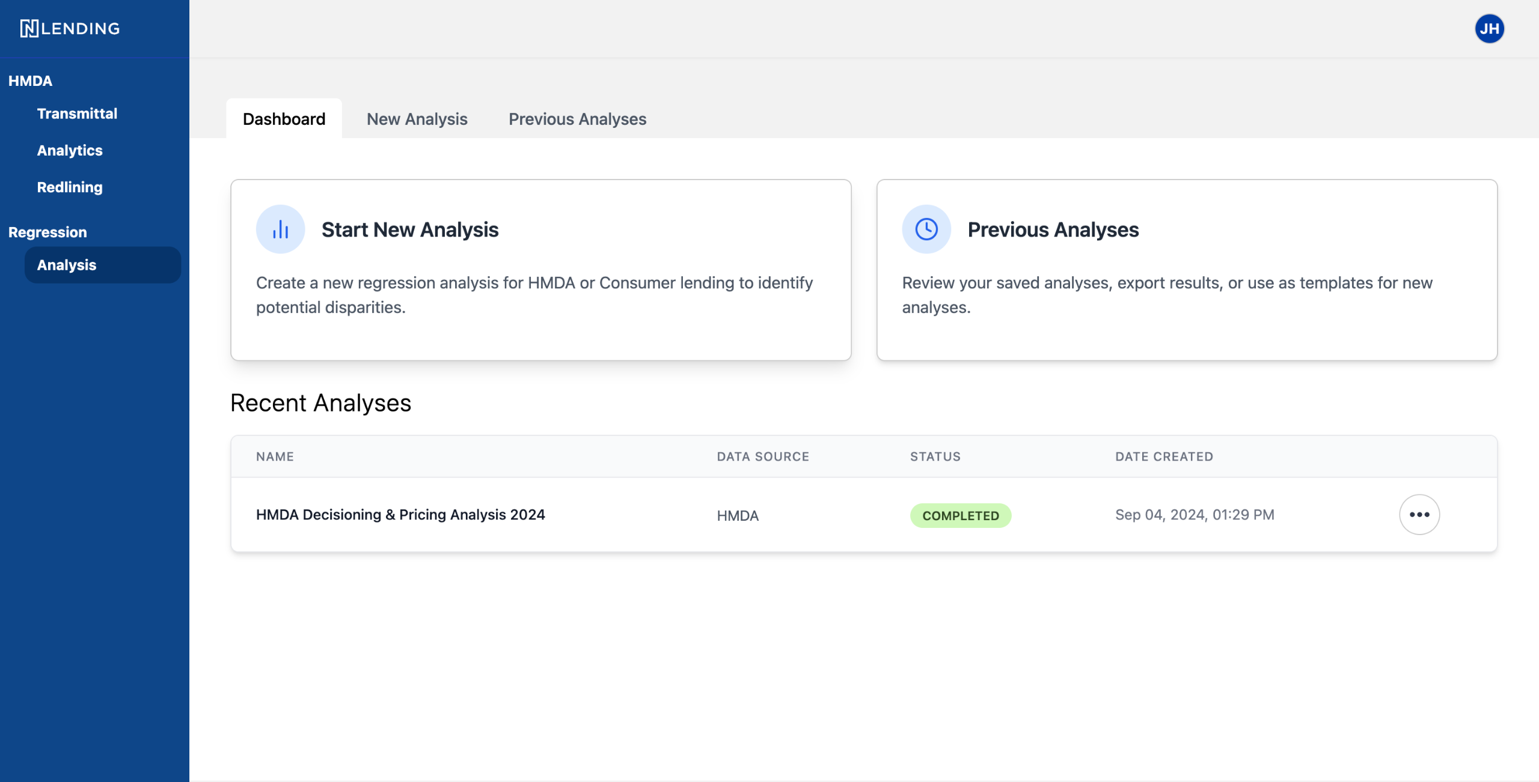Select Analysis under Regression
1539x782 pixels.
pos(67,265)
